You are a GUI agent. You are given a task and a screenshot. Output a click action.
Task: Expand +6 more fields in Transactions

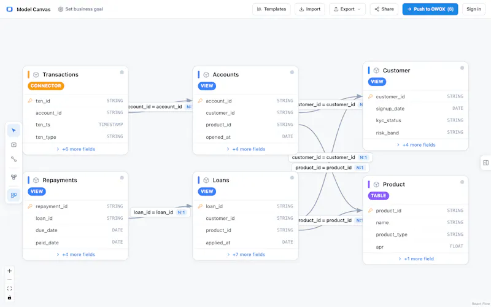point(75,149)
